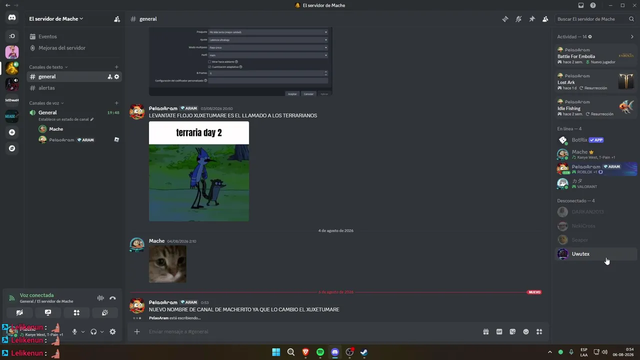
Task: Click Establece un estado de canal
Action: coord(66,119)
